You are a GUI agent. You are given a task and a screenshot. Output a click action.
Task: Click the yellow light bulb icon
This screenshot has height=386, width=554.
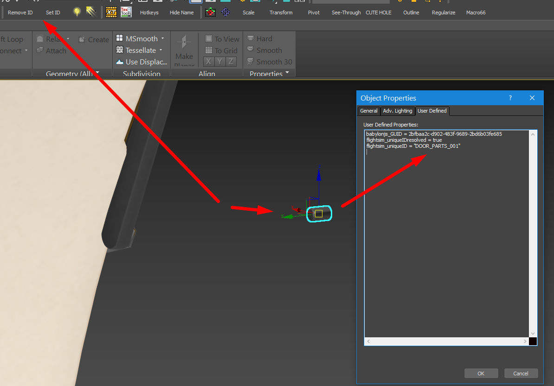click(x=77, y=12)
